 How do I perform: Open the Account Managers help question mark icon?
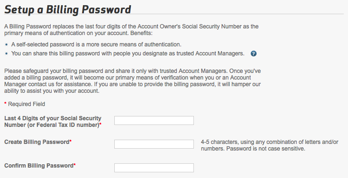[254, 53]
